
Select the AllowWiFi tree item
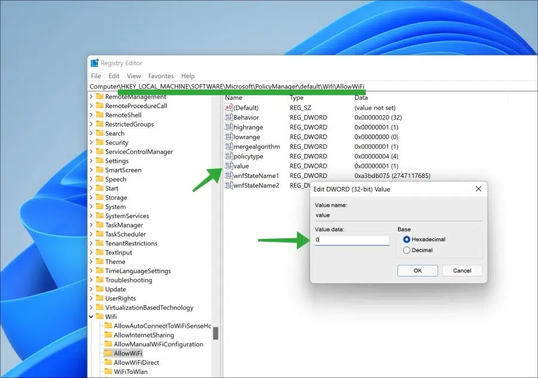(x=128, y=353)
